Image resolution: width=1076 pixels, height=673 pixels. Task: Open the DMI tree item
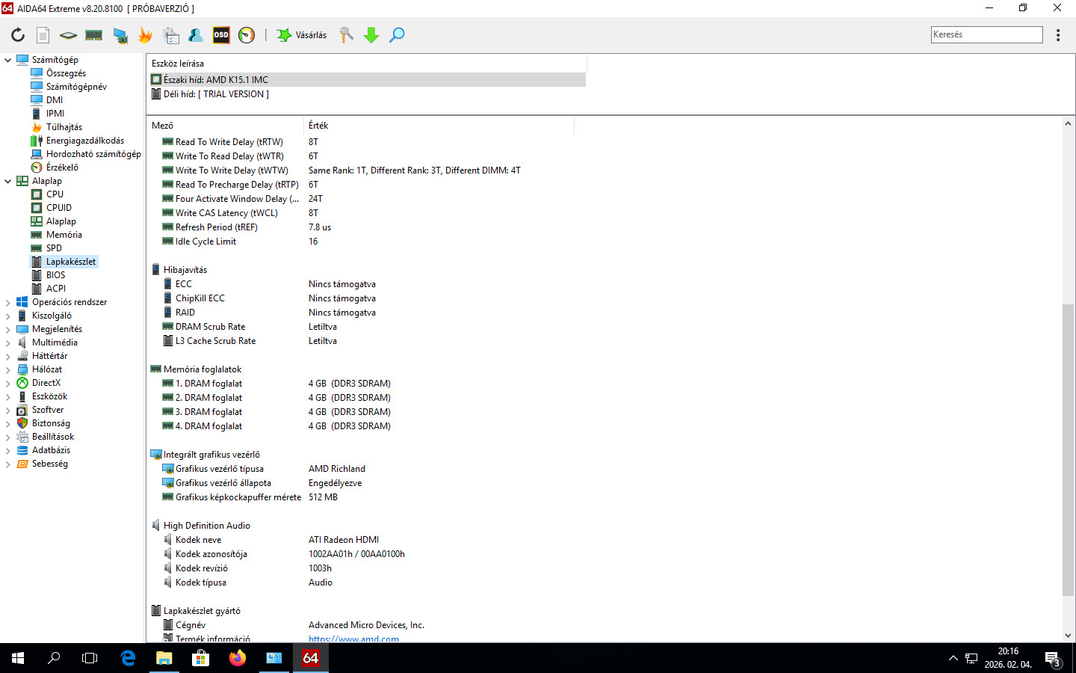54,100
